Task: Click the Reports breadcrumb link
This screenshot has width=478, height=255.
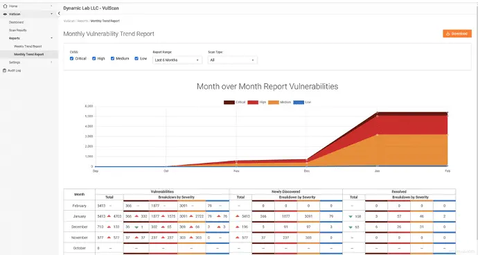Action: click(82, 21)
